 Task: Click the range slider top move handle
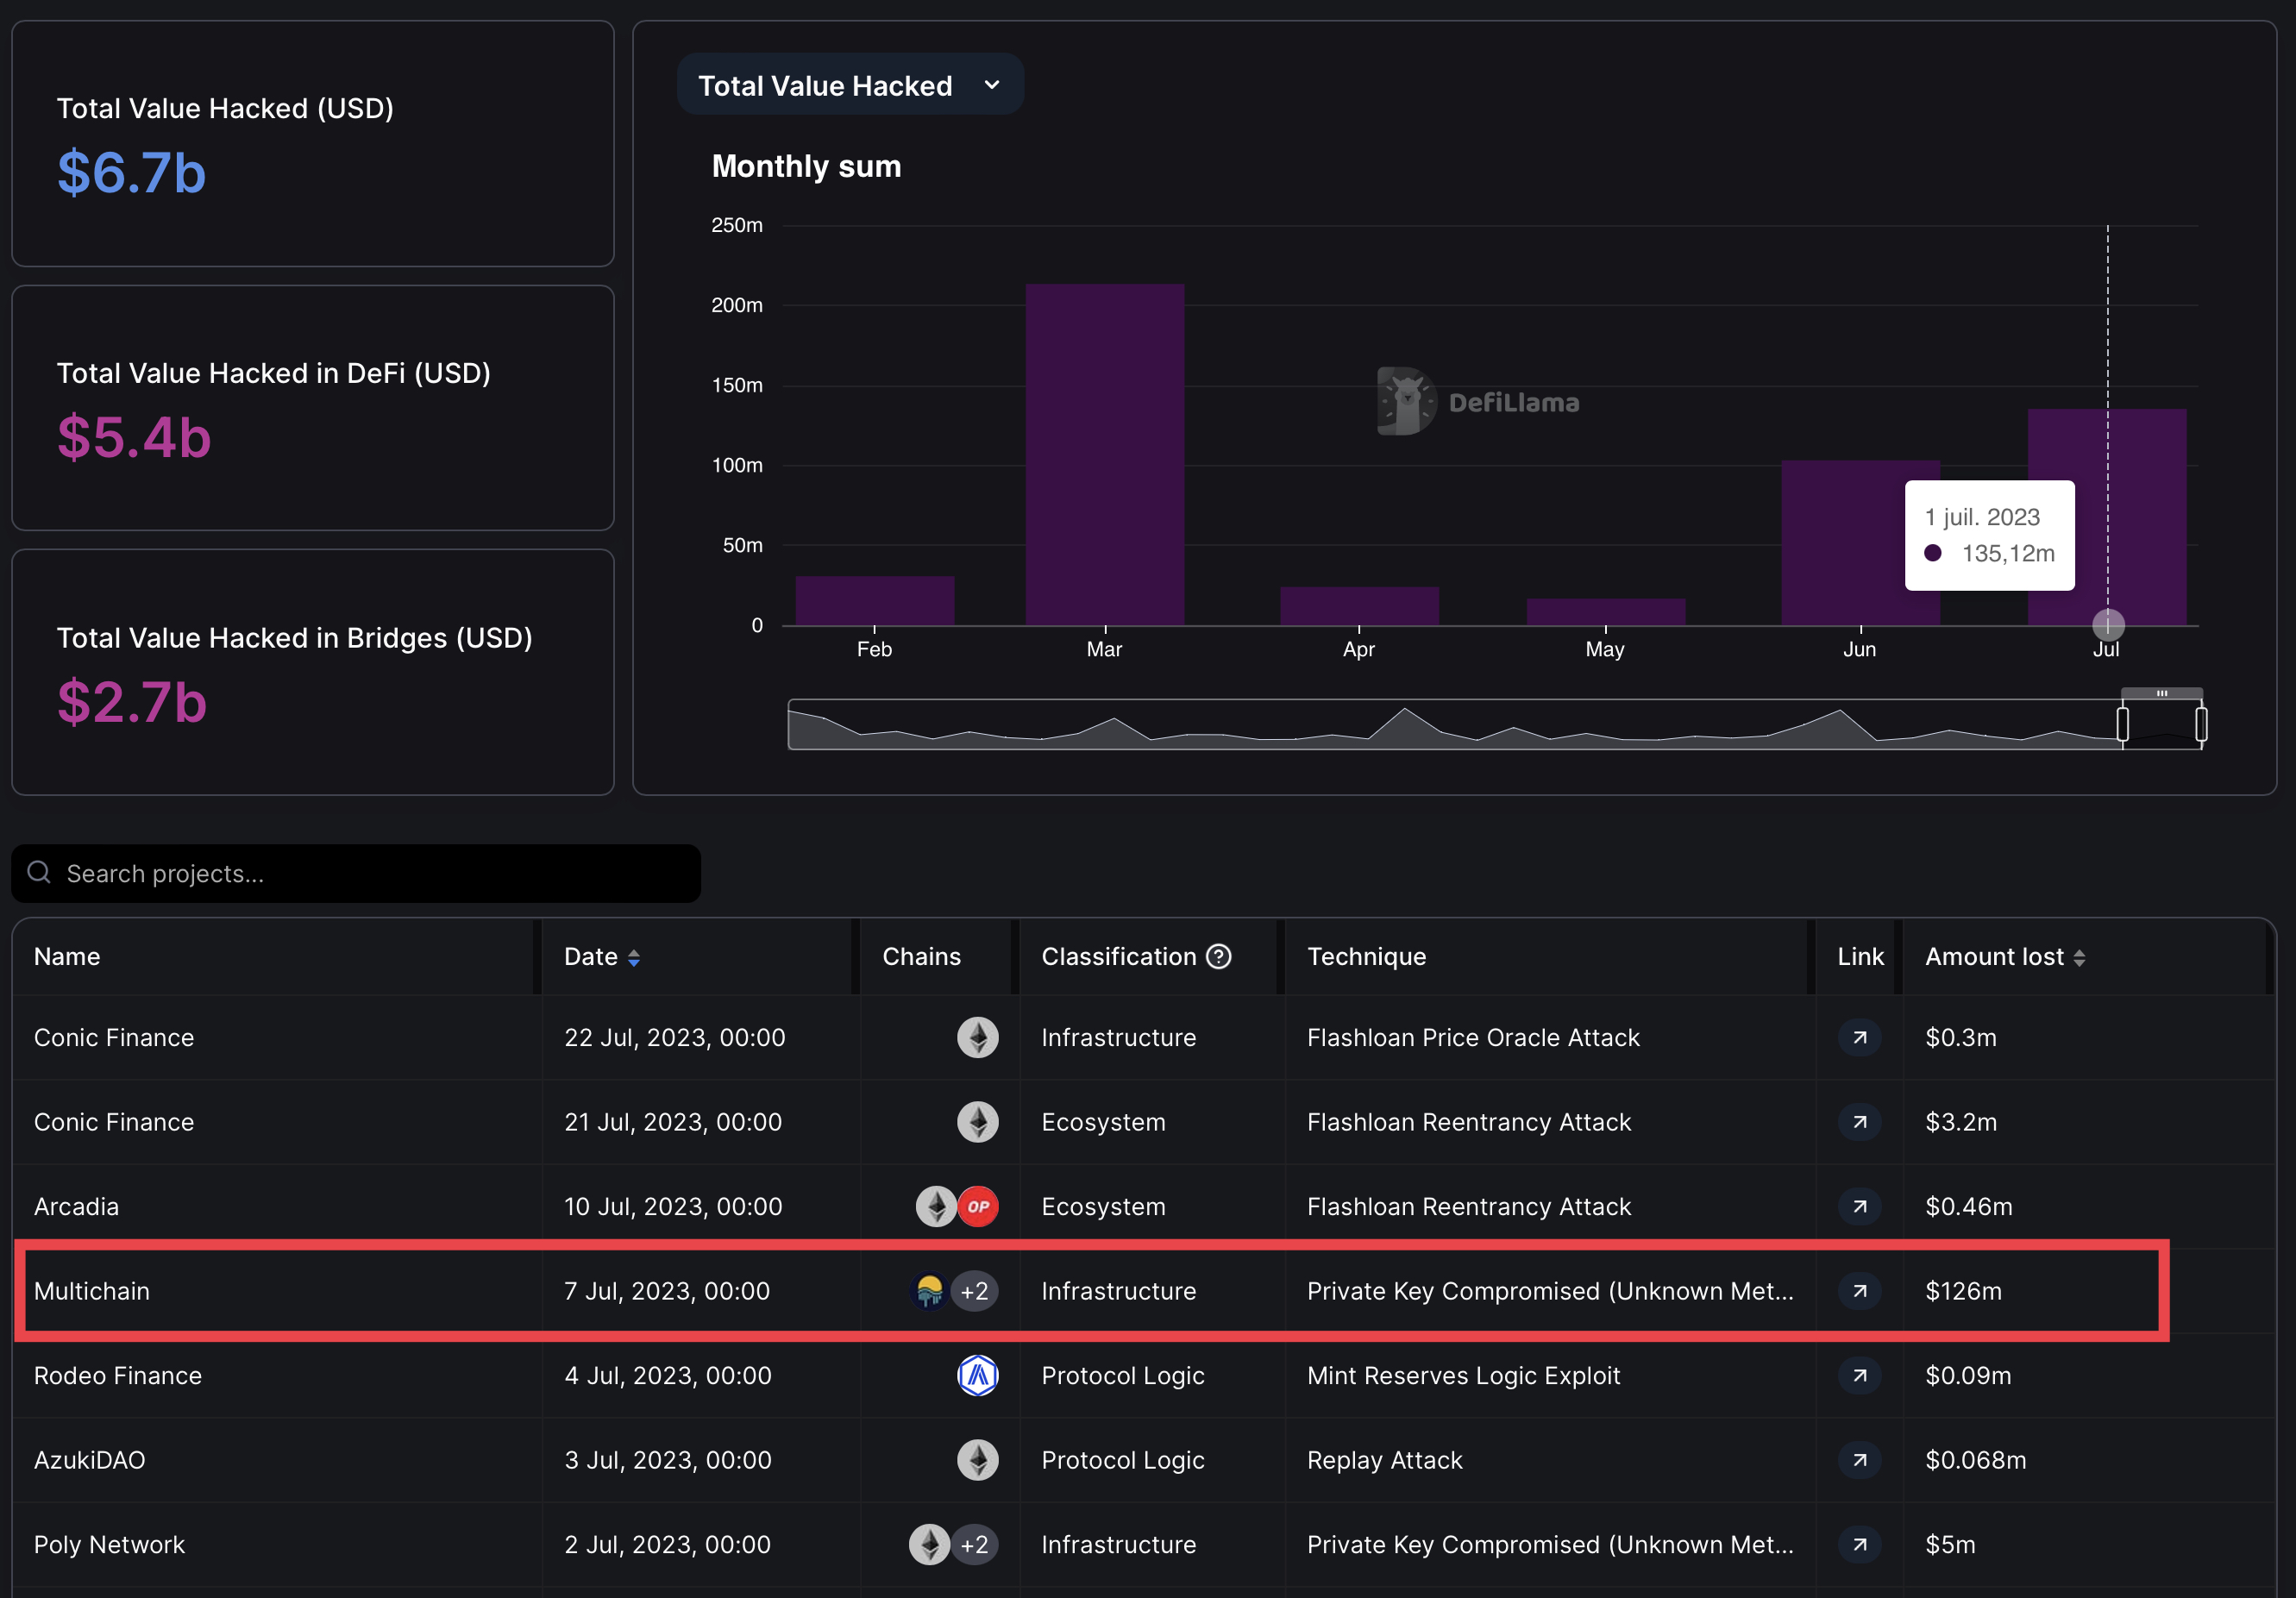[x=2162, y=693]
